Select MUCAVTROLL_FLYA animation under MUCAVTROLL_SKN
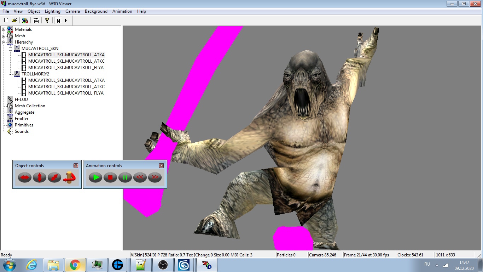 pos(66,68)
